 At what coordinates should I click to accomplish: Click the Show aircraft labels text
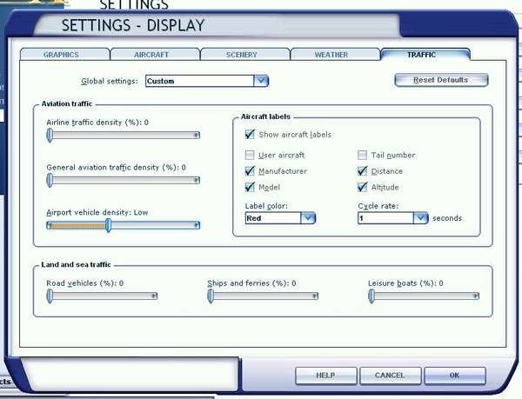coord(295,135)
